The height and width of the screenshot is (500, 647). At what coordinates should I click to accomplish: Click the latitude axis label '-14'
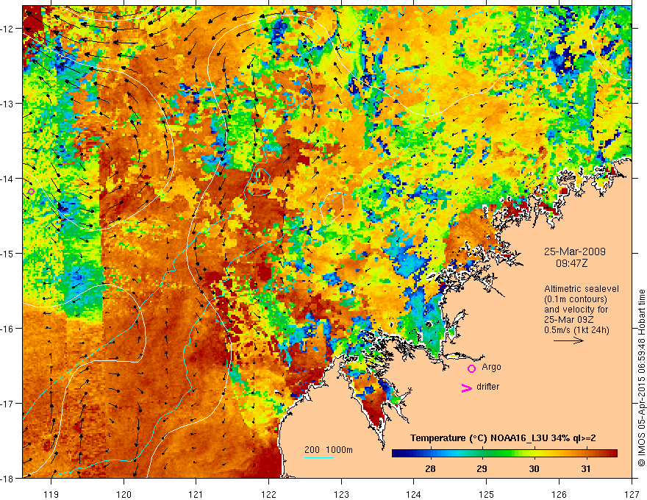pyautogui.click(x=8, y=179)
